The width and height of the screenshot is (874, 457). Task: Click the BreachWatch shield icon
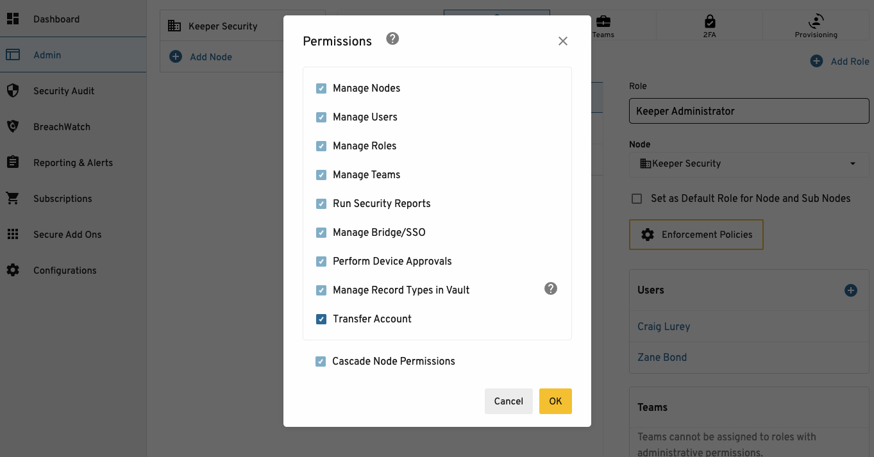point(13,127)
